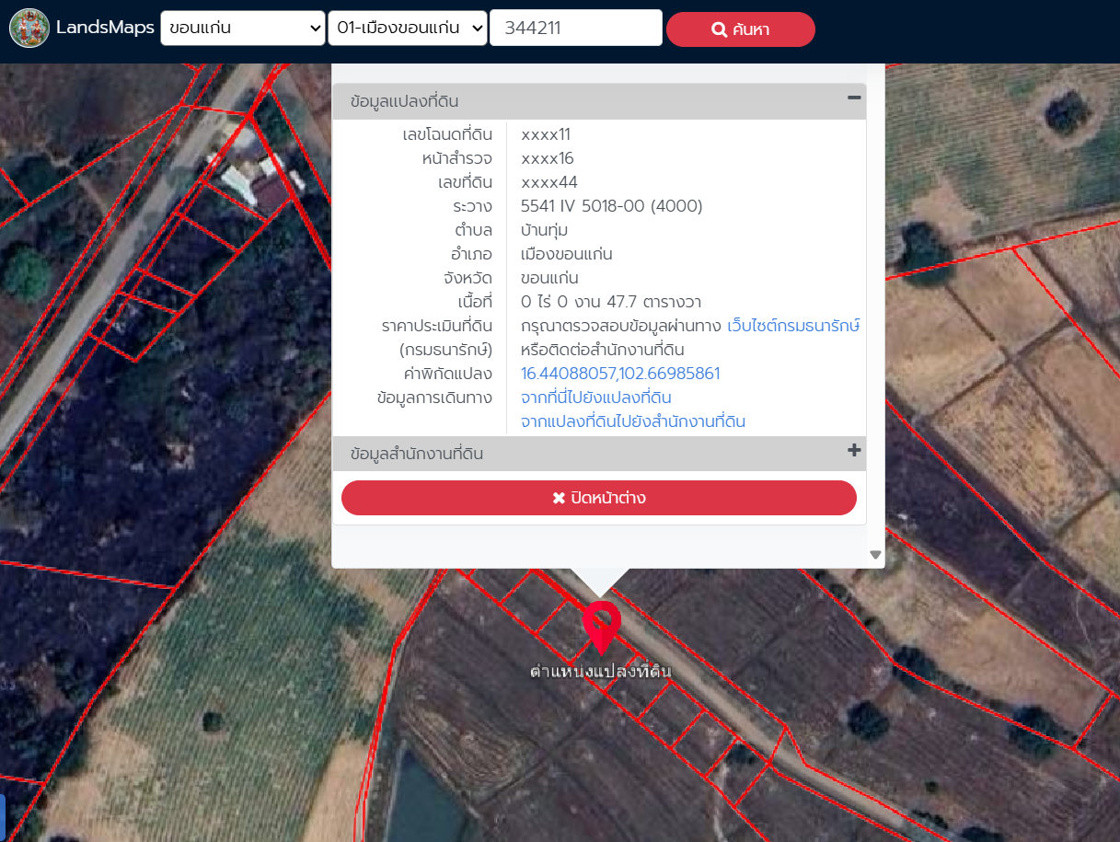Expand land office info with plus icon
The image size is (1120, 842).
point(854,450)
